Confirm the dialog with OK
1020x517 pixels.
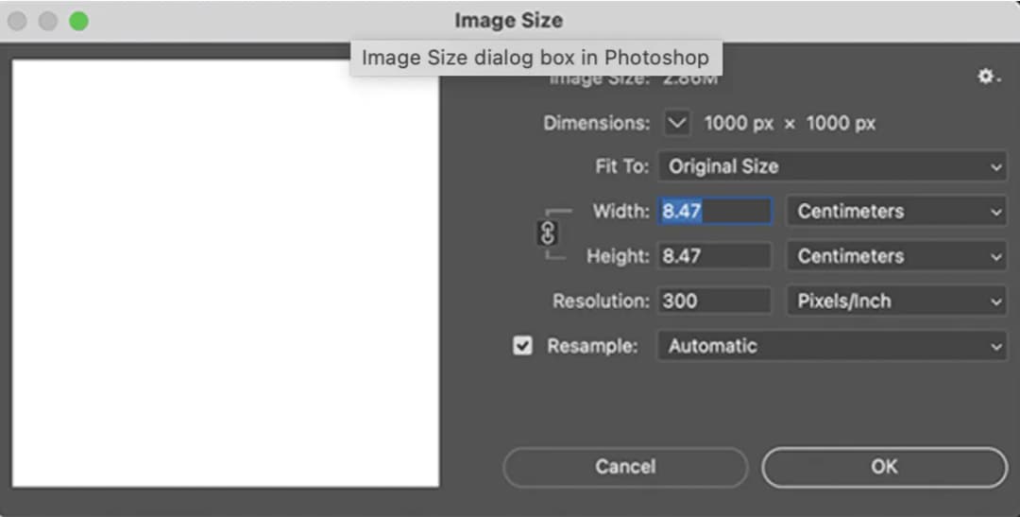coord(884,467)
